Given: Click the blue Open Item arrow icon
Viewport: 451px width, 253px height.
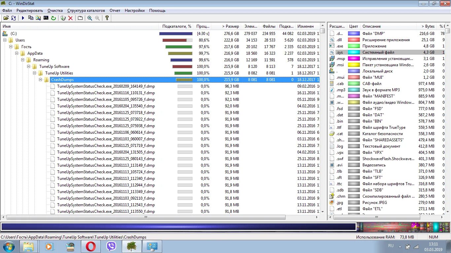Looking at the screenshot, I should [x=23, y=18].
